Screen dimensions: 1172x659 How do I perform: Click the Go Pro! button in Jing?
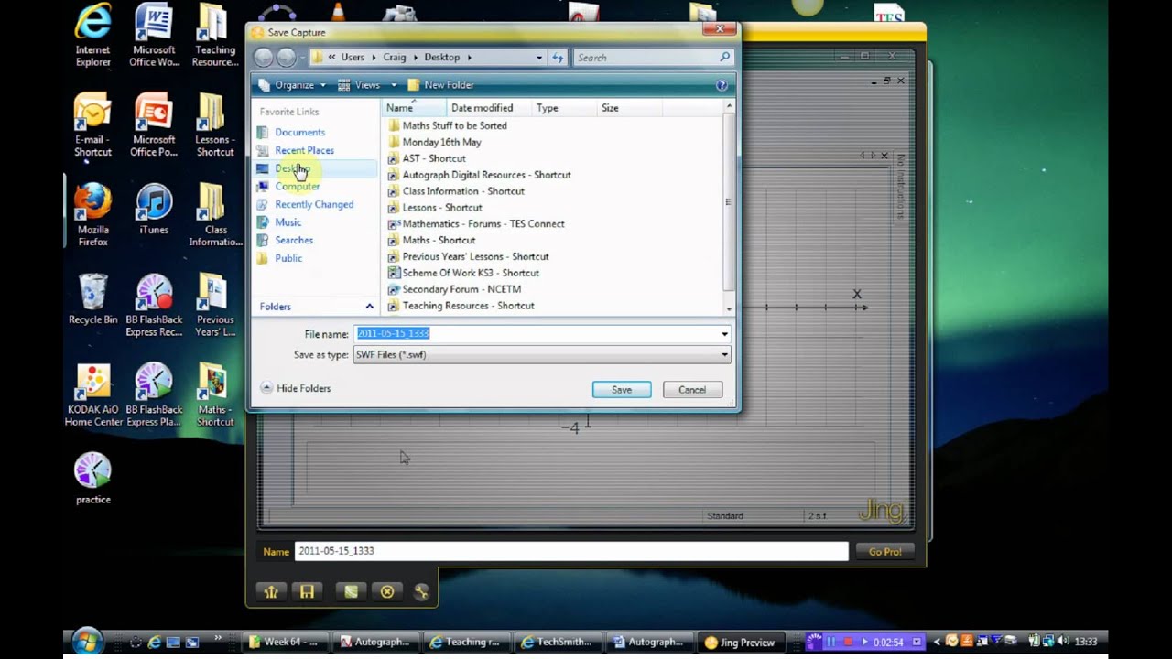tap(884, 551)
